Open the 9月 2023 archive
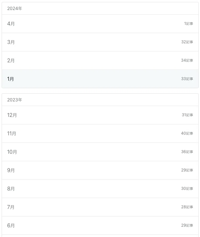 100,170
